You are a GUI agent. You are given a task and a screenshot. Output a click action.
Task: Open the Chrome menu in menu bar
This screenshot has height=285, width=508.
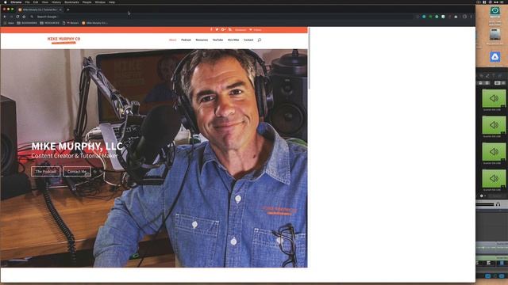[16, 2]
